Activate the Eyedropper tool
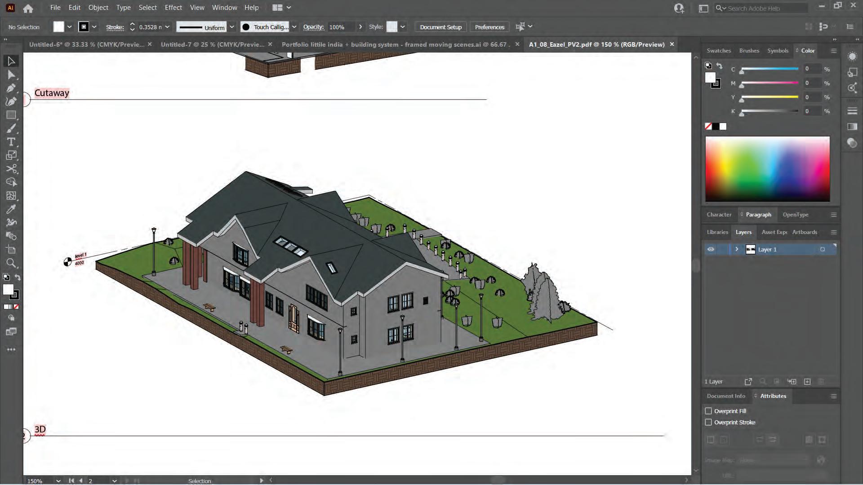 [x=11, y=209]
